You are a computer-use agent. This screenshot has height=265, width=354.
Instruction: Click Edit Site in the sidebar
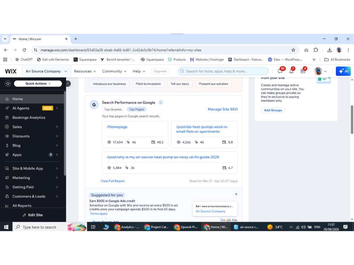pyautogui.click(x=33, y=215)
